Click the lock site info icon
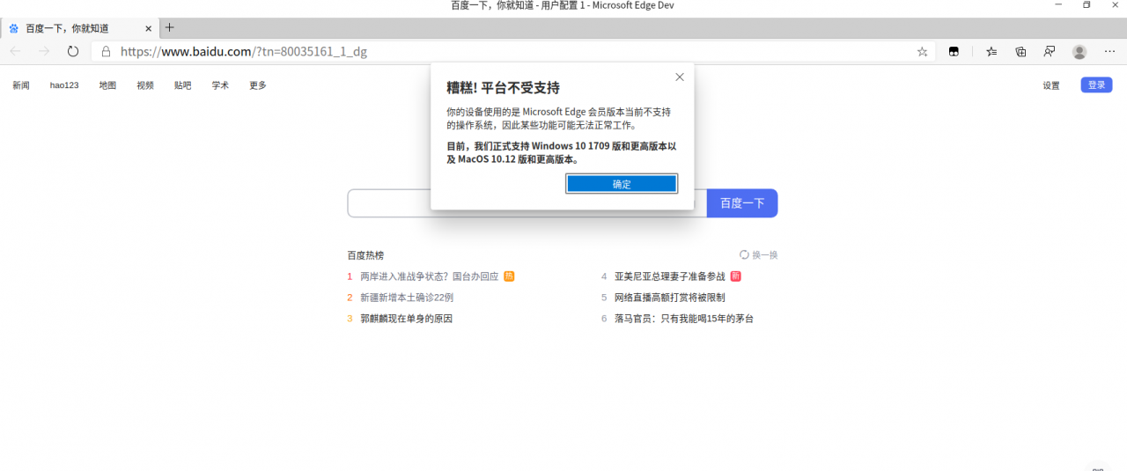This screenshot has width=1127, height=471. point(106,52)
